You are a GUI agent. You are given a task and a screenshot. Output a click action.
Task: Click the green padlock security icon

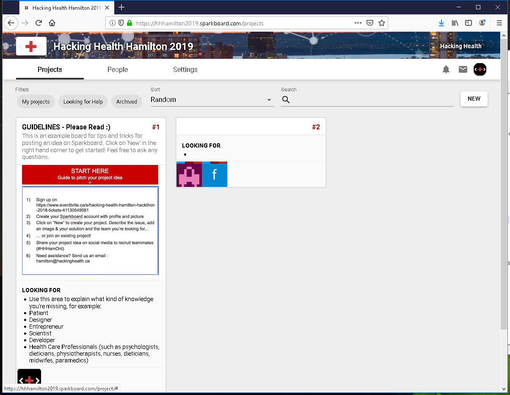coord(129,23)
